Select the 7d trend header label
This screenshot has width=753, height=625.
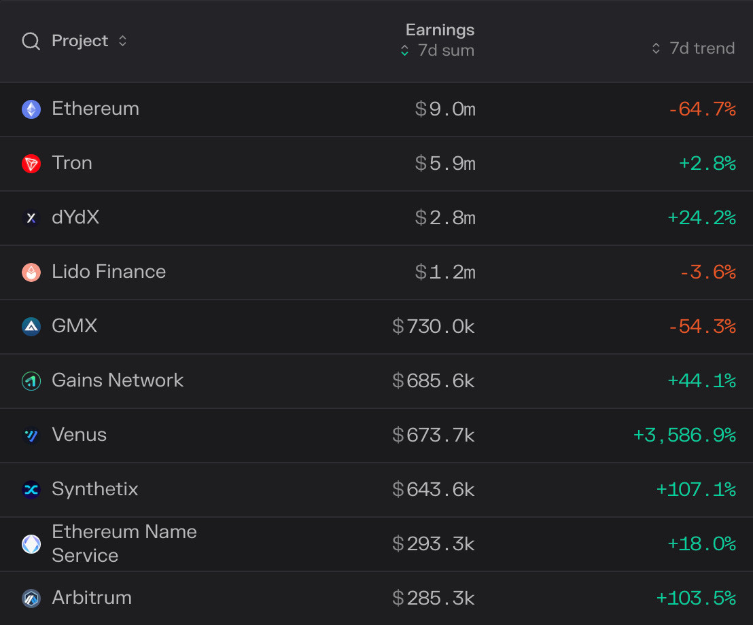tap(701, 49)
